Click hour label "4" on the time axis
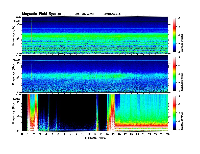The width and height of the screenshot is (200, 154). [46, 134]
